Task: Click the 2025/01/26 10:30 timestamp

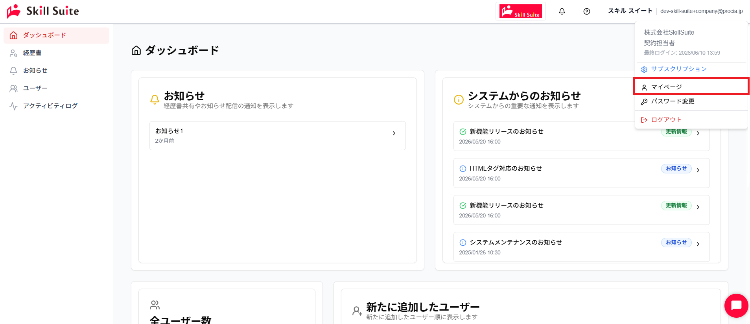Action: click(x=480, y=252)
